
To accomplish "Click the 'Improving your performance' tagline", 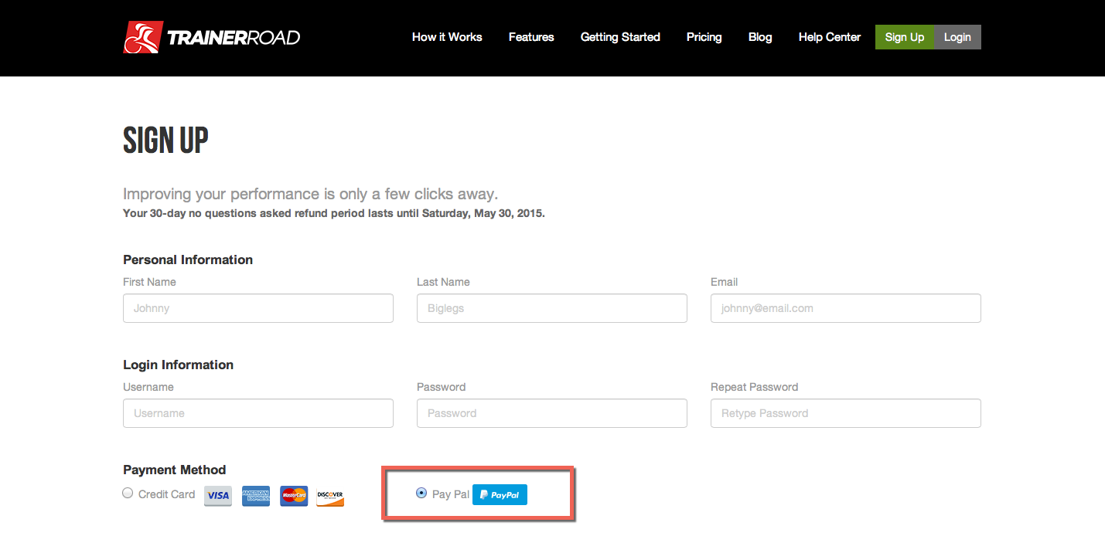I will tap(311, 194).
